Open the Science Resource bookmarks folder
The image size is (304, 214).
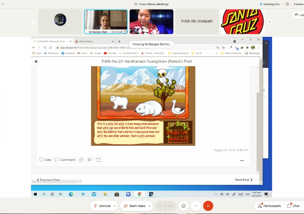pos(178,53)
